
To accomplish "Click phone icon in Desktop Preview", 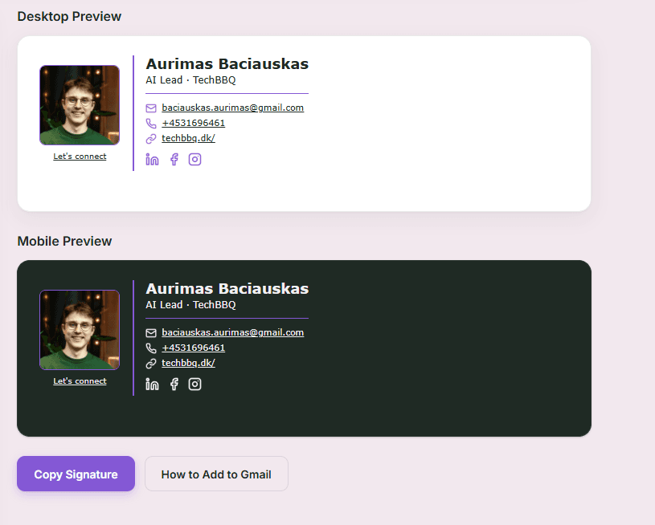I will [x=151, y=124].
